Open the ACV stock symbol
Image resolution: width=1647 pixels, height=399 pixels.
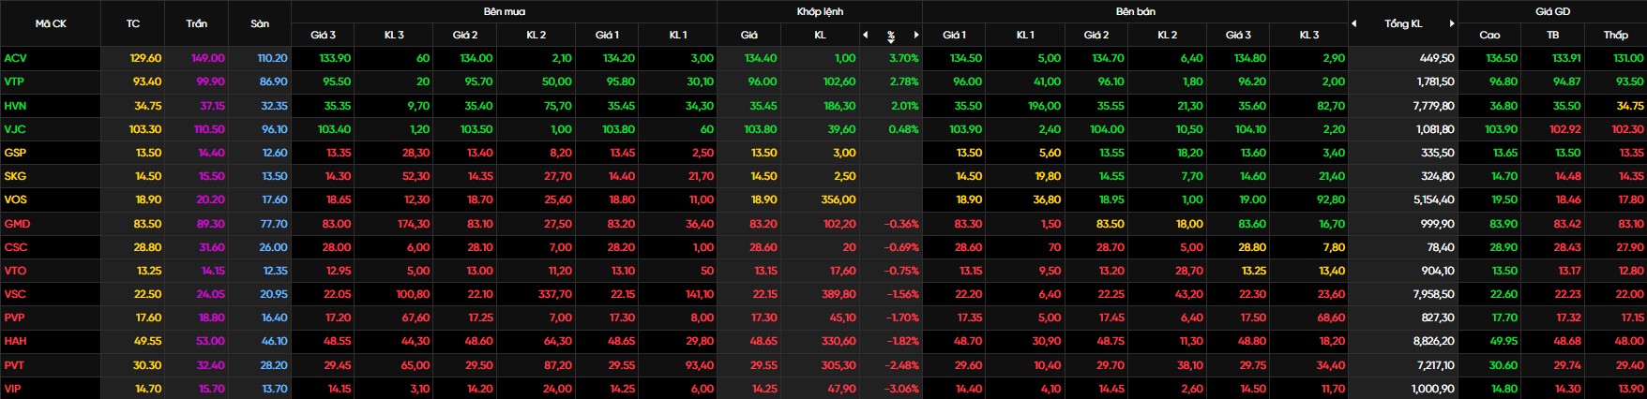15,58
